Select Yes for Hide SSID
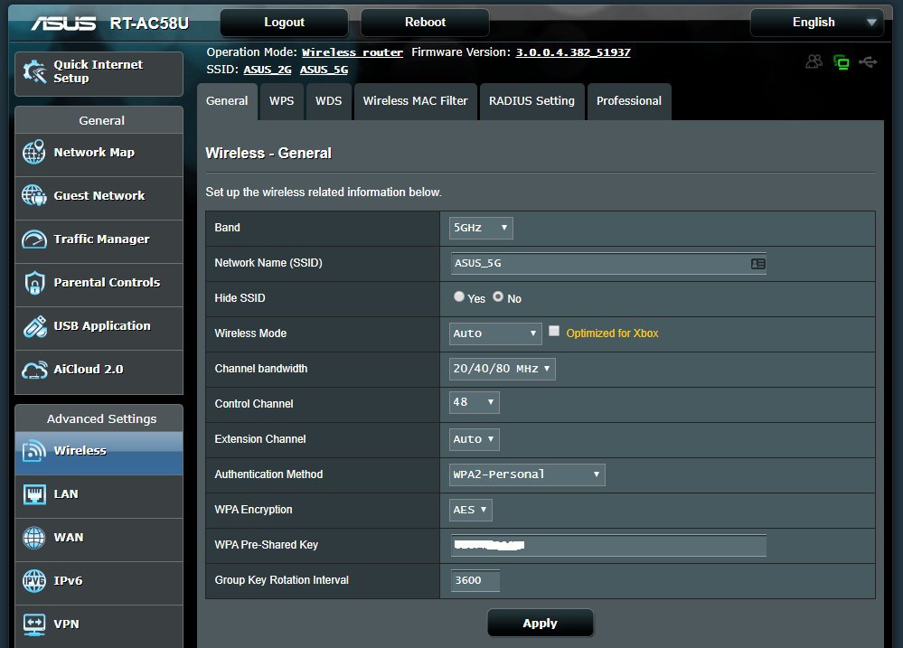 click(459, 296)
